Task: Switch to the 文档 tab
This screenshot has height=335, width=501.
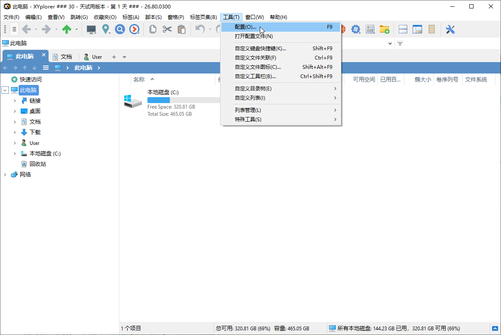Action: click(63, 57)
